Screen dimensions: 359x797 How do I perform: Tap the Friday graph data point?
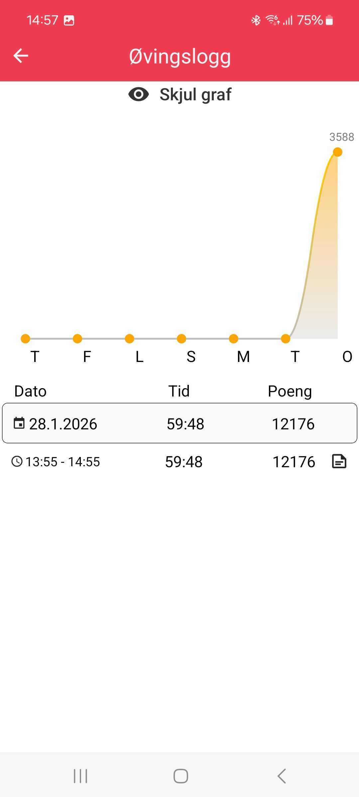pyautogui.click(x=77, y=339)
